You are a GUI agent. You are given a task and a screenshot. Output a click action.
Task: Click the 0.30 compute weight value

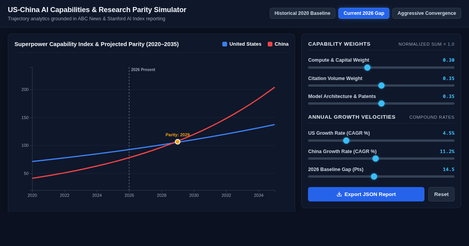pos(449,60)
